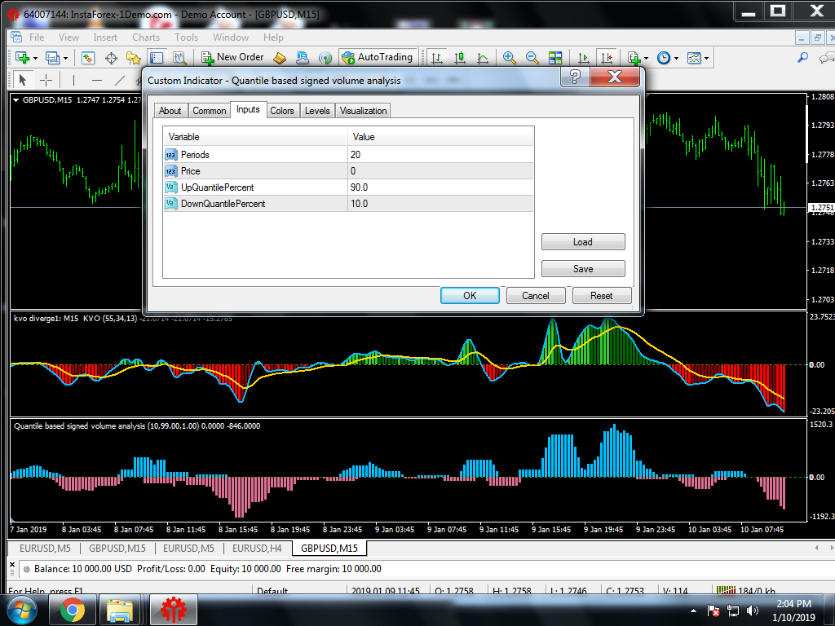Screen dimensions: 835x626
Task: Open Chrome from the taskbar
Action: [x=73, y=610]
